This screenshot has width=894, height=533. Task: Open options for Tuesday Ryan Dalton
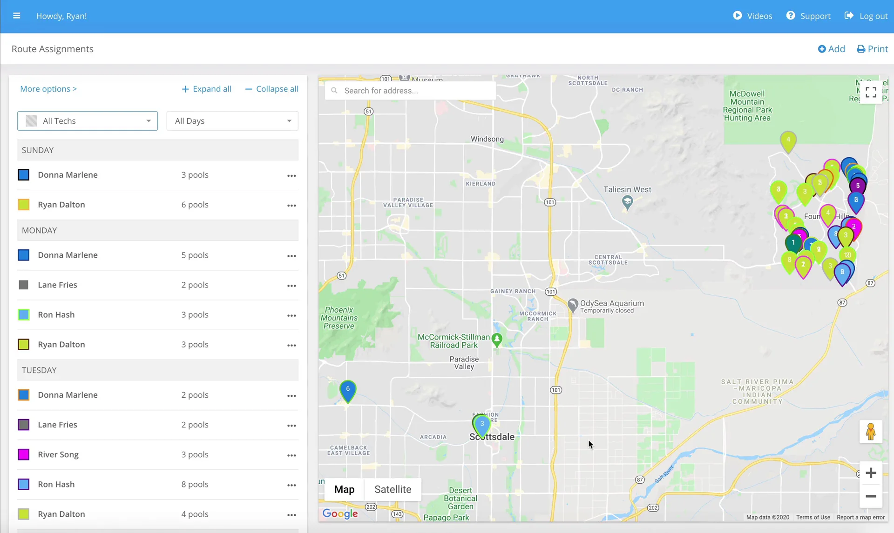click(291, 515)
